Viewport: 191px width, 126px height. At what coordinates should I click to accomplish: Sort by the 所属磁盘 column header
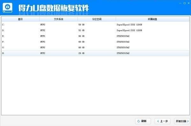[x=152, y=19]
